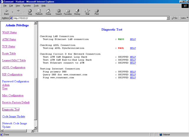Click HELP for Ping primary DNS
The image size is (189, 137).
coord(133,72)
